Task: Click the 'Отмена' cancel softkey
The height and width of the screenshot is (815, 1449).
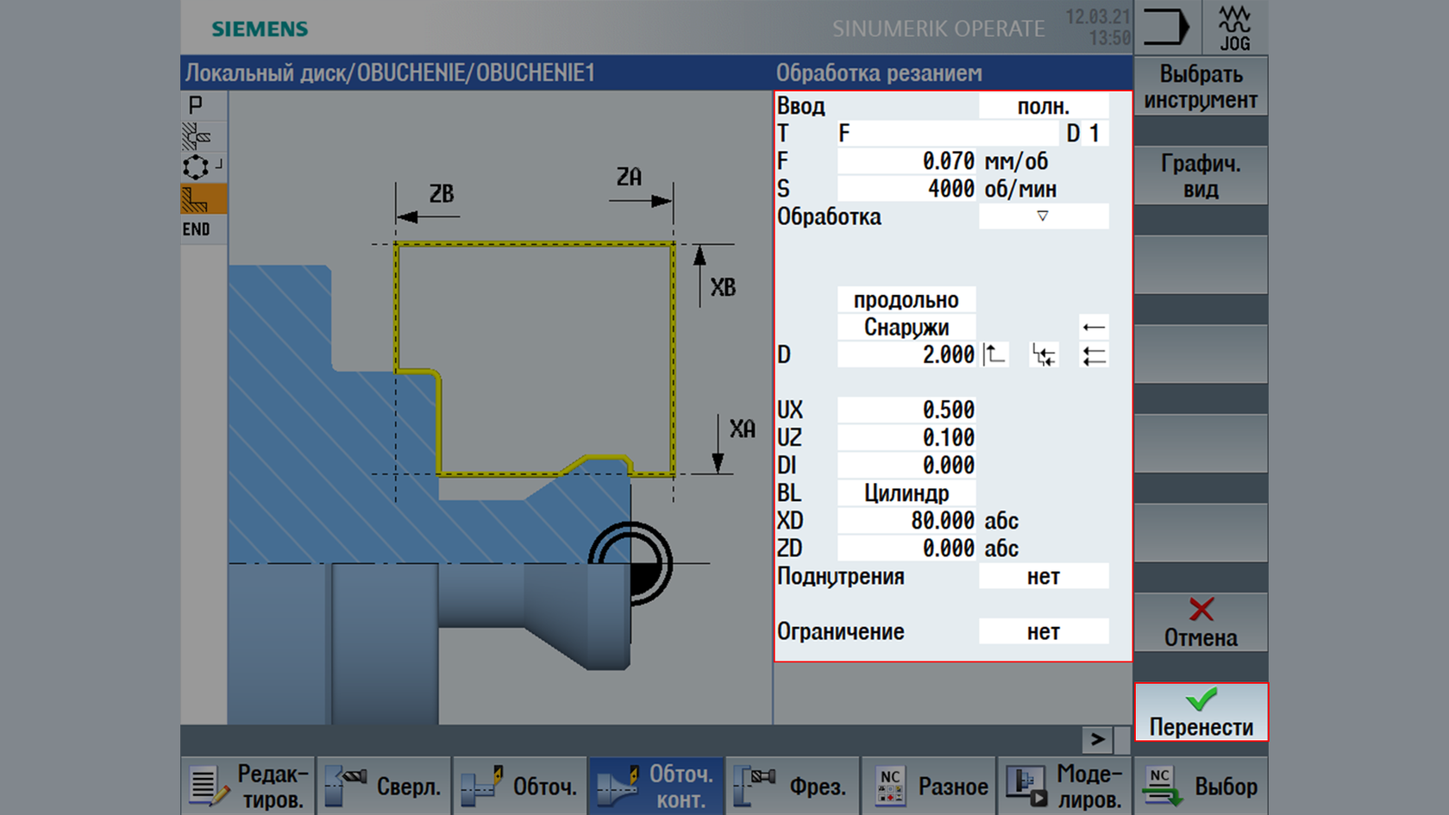Action: pyautogui.click(x=1201, y=622)
